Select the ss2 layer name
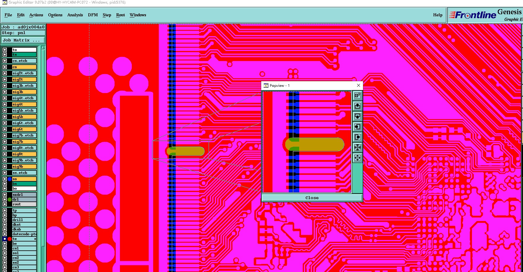523x272 pixels. coord(24,263)
